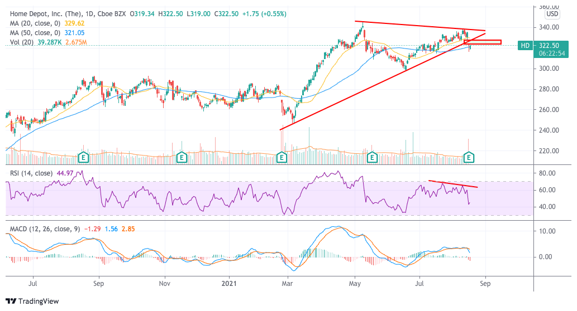
Task: Click the RSI 60.00 axis label
Action: (547, 190)
